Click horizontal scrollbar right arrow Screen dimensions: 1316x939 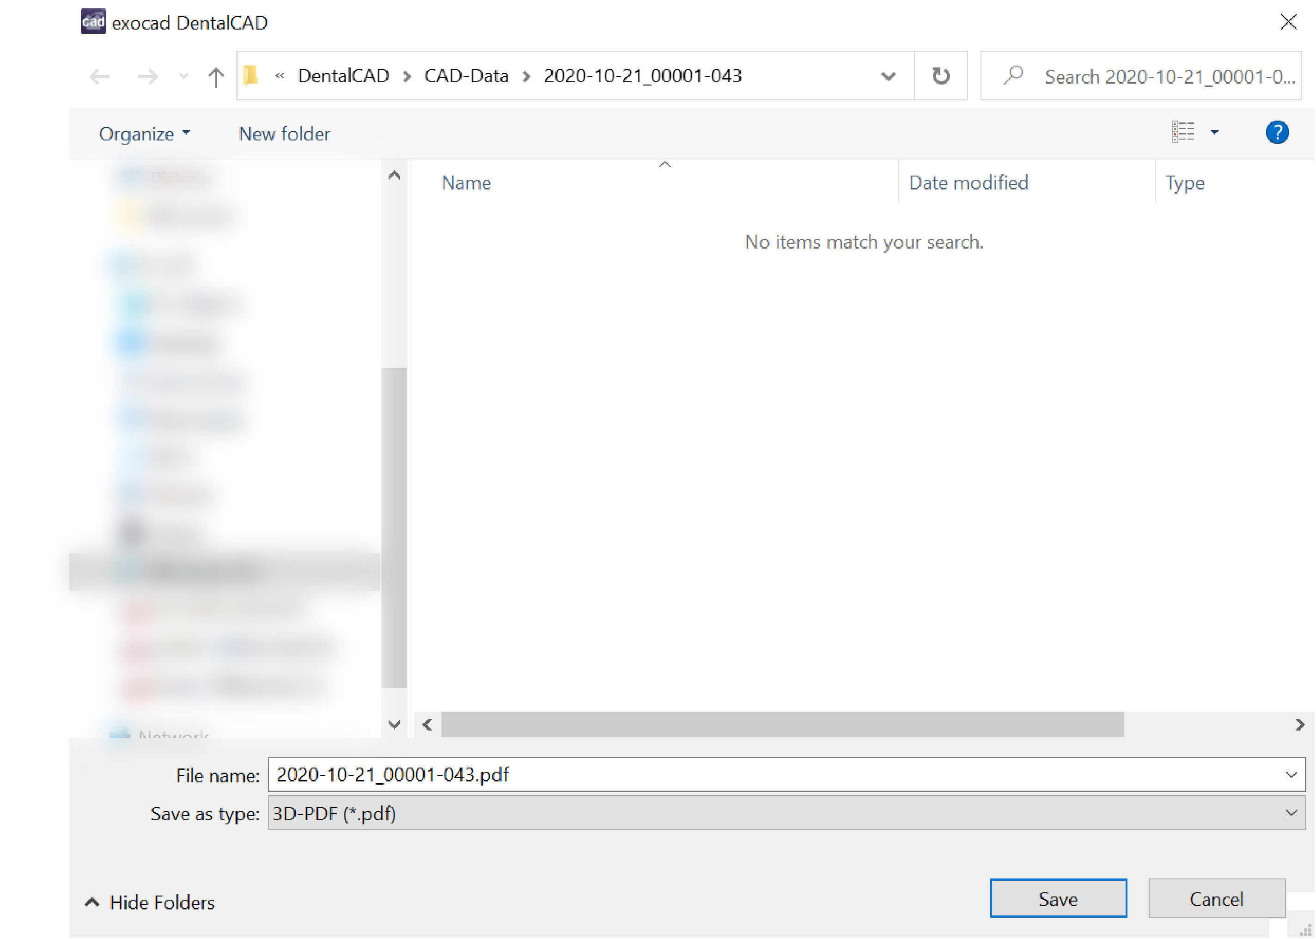point(1300,725)
